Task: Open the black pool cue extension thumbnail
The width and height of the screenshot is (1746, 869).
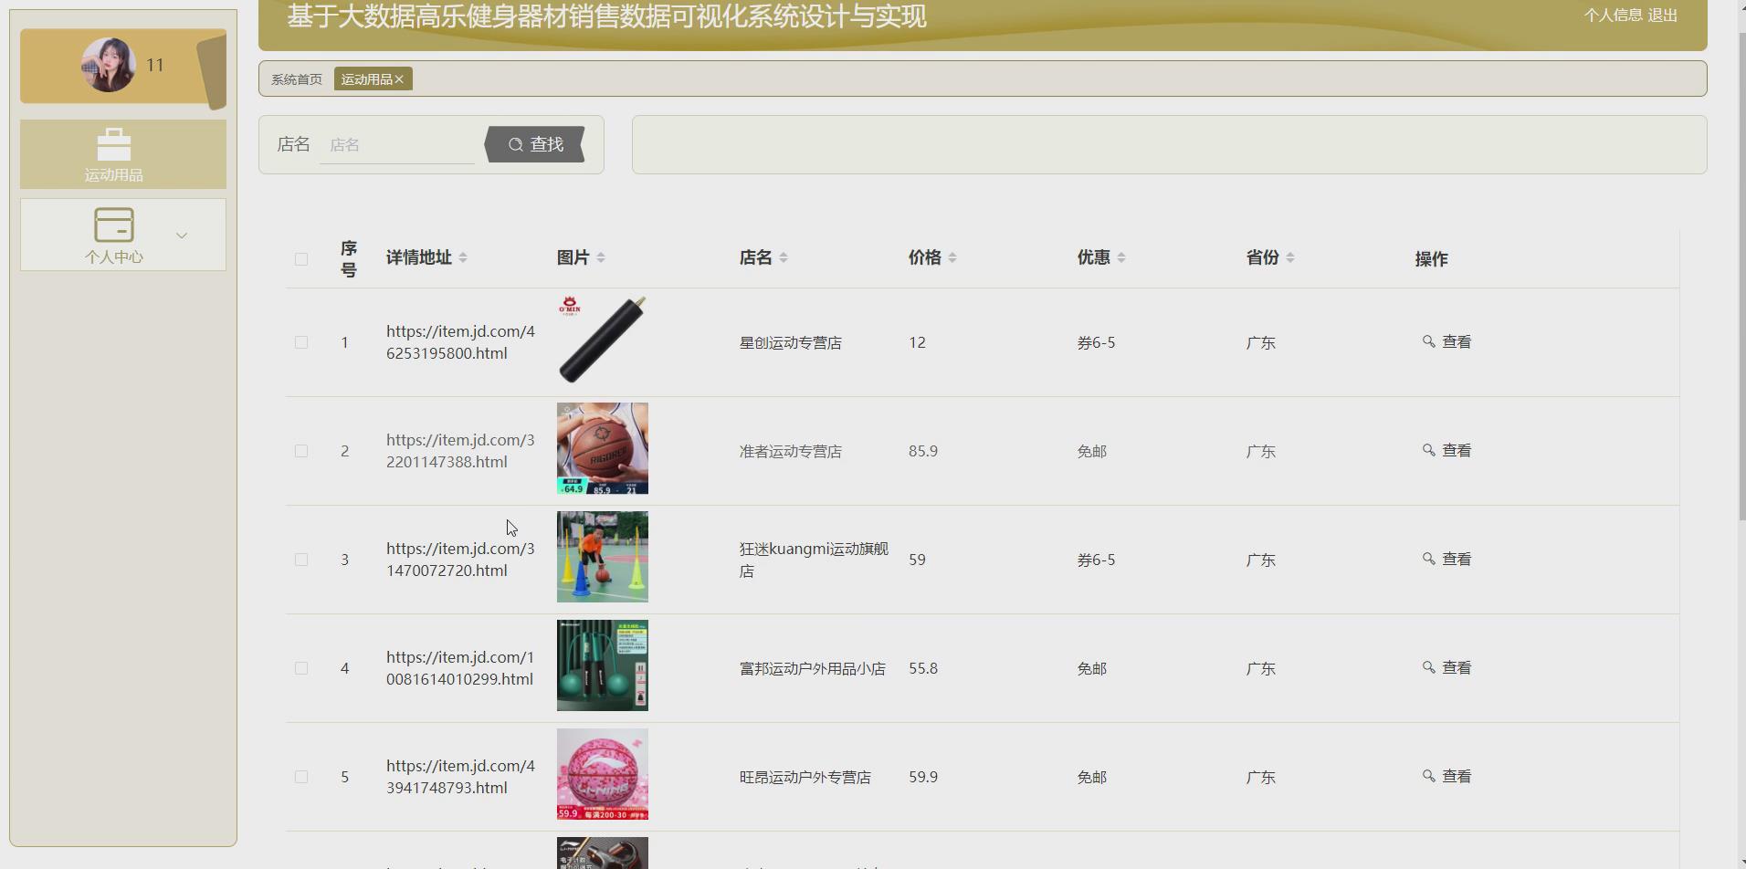Action: [603, 340]
